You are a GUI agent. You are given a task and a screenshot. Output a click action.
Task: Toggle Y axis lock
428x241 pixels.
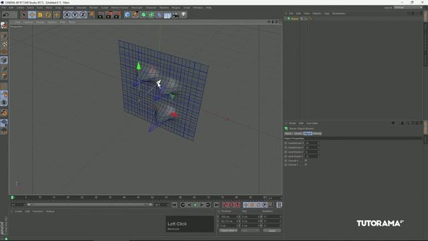[75, 15]
